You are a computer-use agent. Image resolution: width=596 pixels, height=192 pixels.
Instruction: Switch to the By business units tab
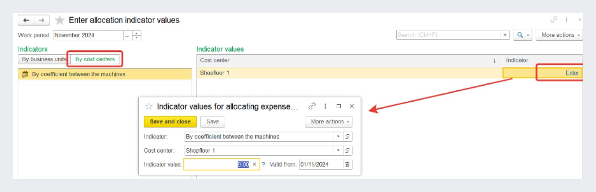tap(44, 59)
